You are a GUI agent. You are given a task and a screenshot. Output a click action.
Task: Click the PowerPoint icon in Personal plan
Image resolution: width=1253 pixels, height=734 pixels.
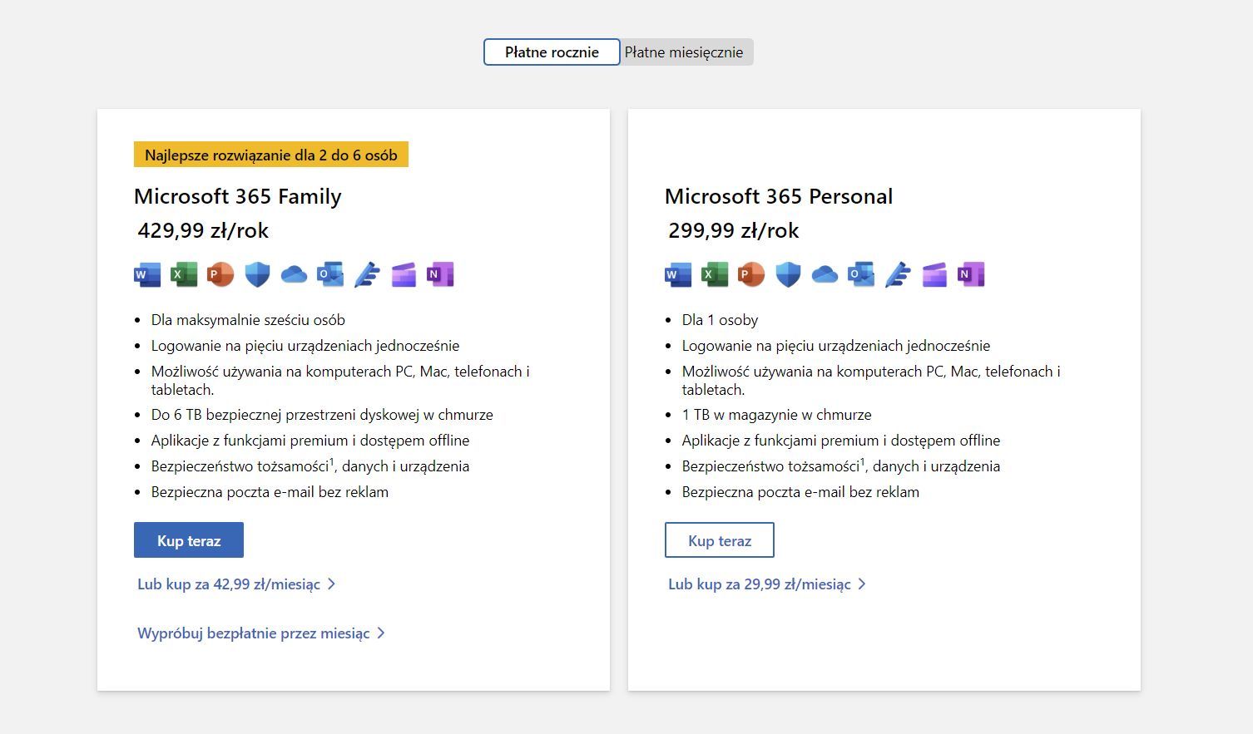coord(751,274)
